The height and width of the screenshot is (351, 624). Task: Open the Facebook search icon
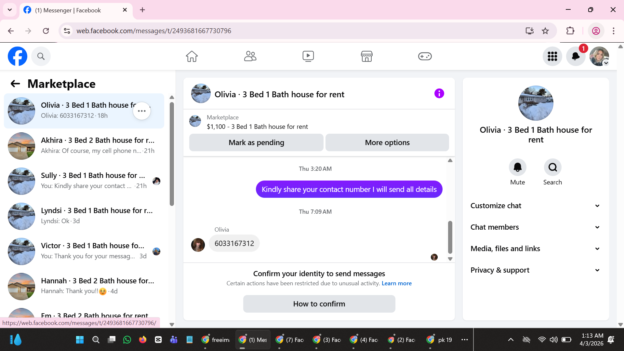click(41, 56)
